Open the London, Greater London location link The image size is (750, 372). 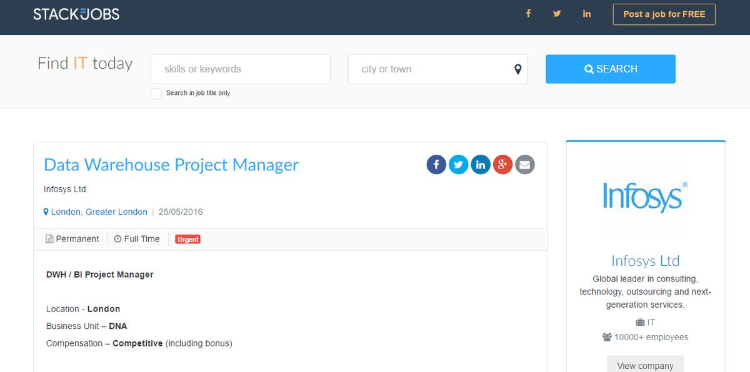(97, 212)
